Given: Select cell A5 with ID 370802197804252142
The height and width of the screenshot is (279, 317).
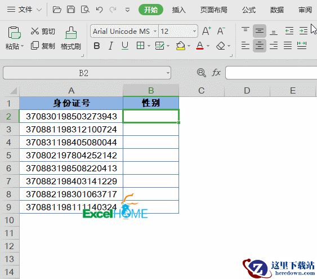Looking at the screenshot, I should (x=71, y=155).
